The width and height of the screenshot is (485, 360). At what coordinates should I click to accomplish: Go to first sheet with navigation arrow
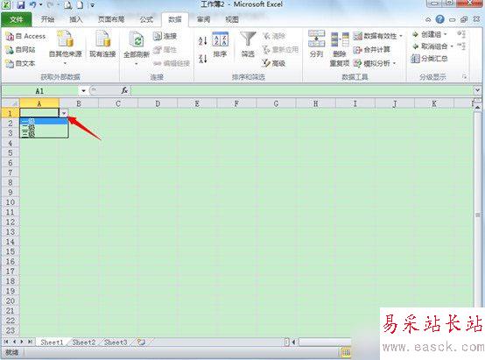6,342
